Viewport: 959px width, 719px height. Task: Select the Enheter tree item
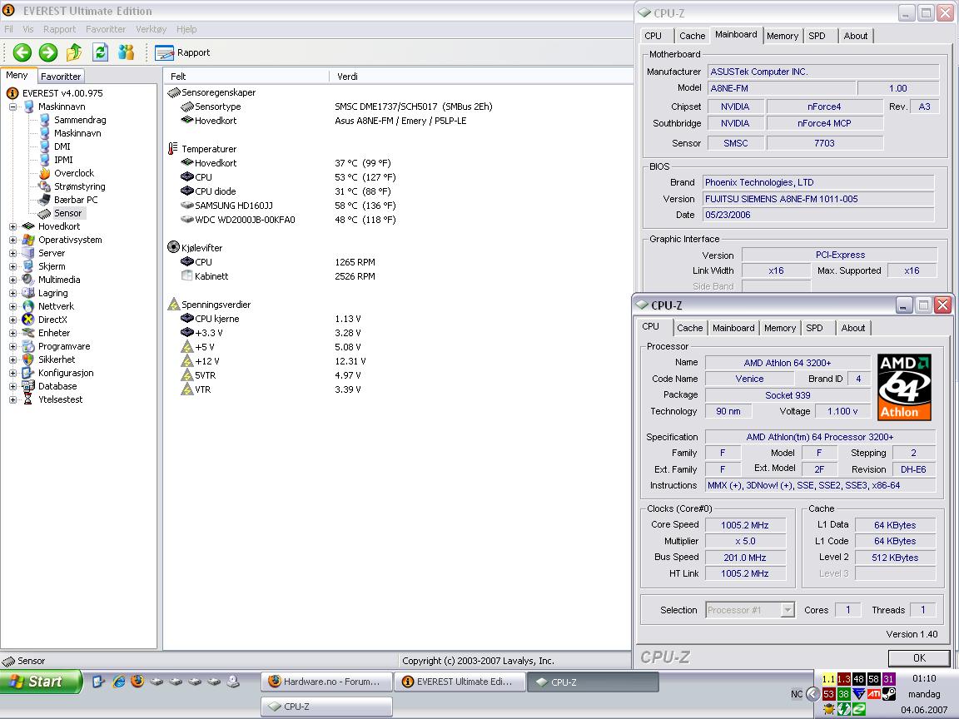[x=54, y=333]
